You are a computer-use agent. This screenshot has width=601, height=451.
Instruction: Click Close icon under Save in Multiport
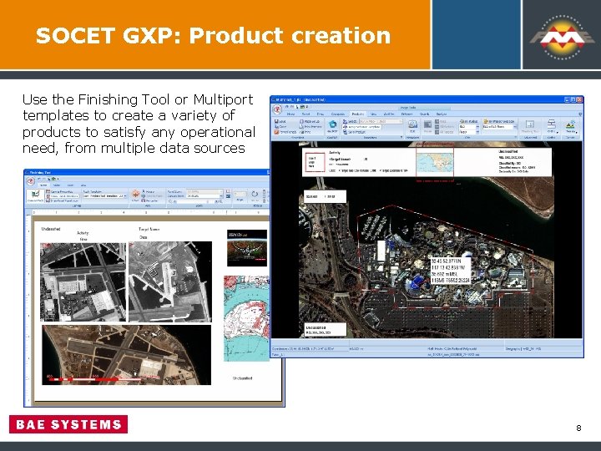pos(280,127)
